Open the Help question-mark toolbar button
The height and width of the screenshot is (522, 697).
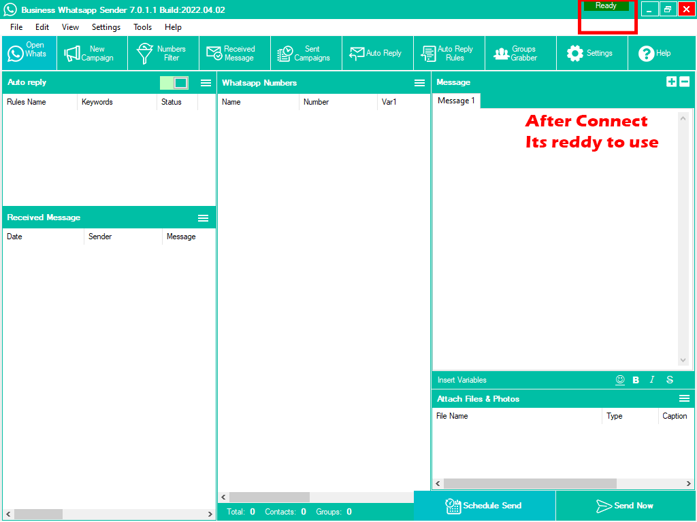(661, 53)
